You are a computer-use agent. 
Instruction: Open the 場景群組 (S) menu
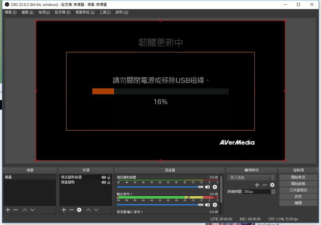[85, 12]
